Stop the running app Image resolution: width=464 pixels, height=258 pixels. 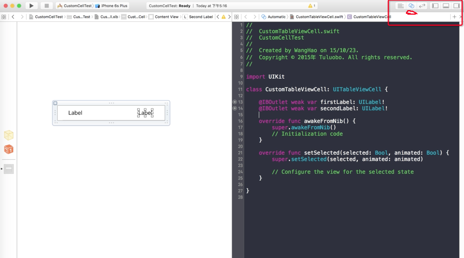click(x=47, y=6)
